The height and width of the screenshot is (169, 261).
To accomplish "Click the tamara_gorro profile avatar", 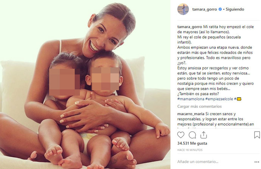I will point(183,9).
